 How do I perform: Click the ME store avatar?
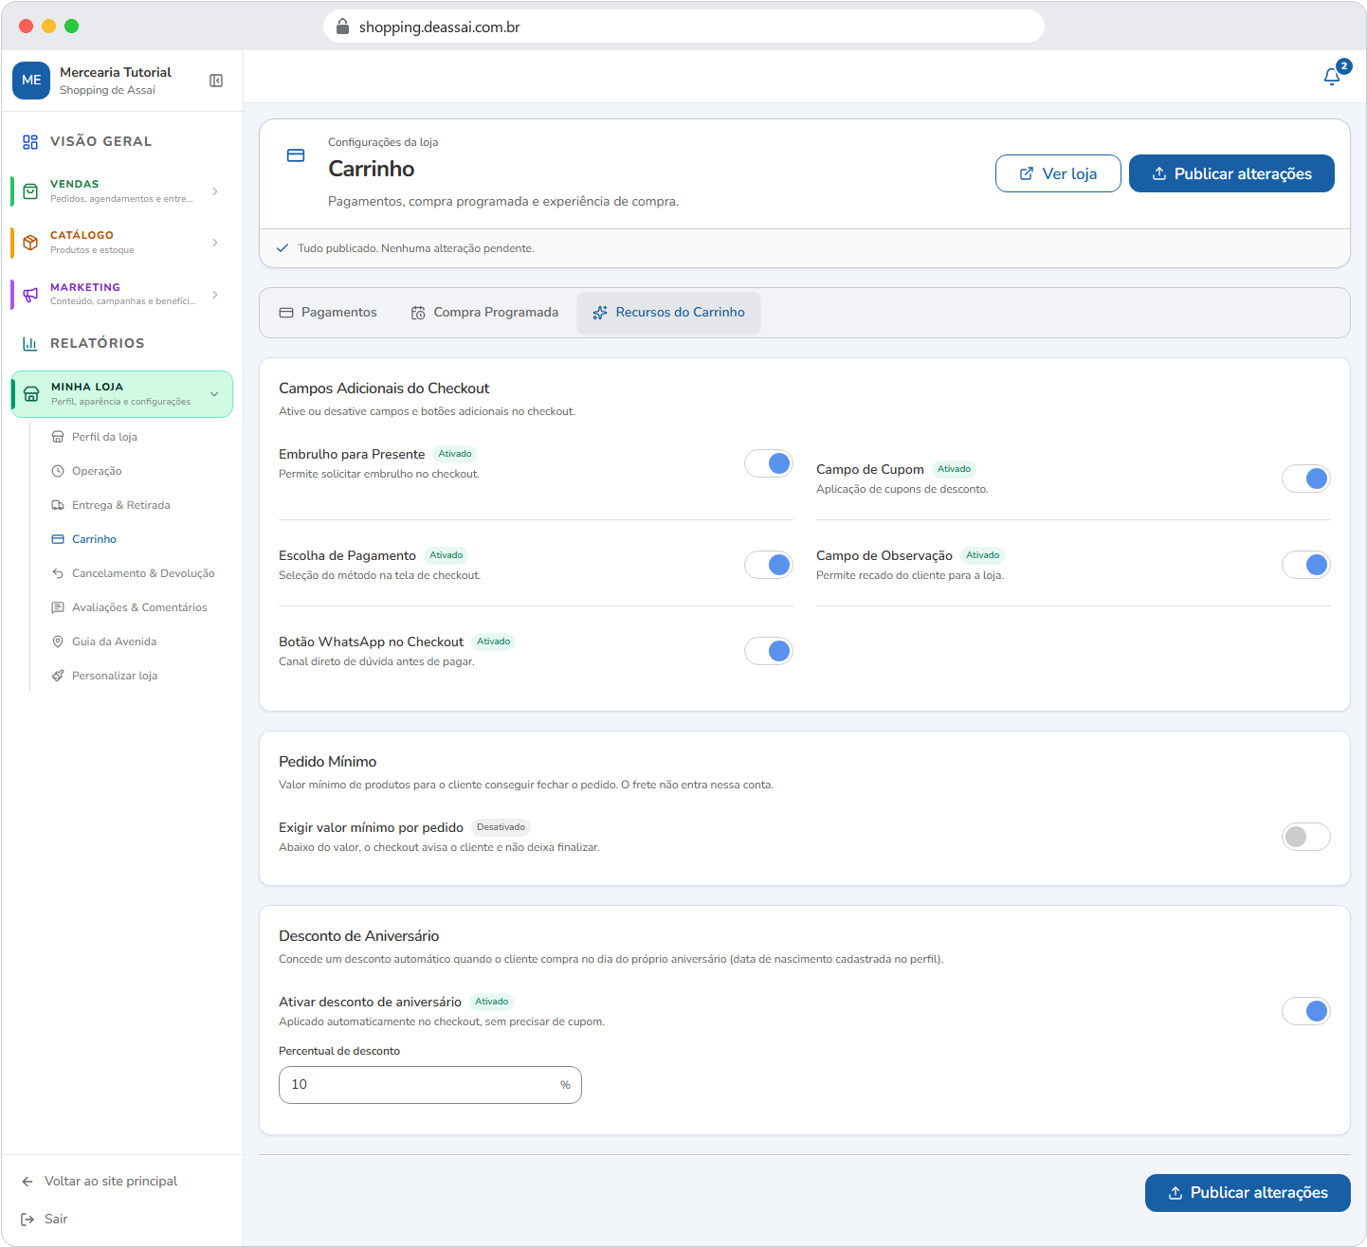[31, 81]
